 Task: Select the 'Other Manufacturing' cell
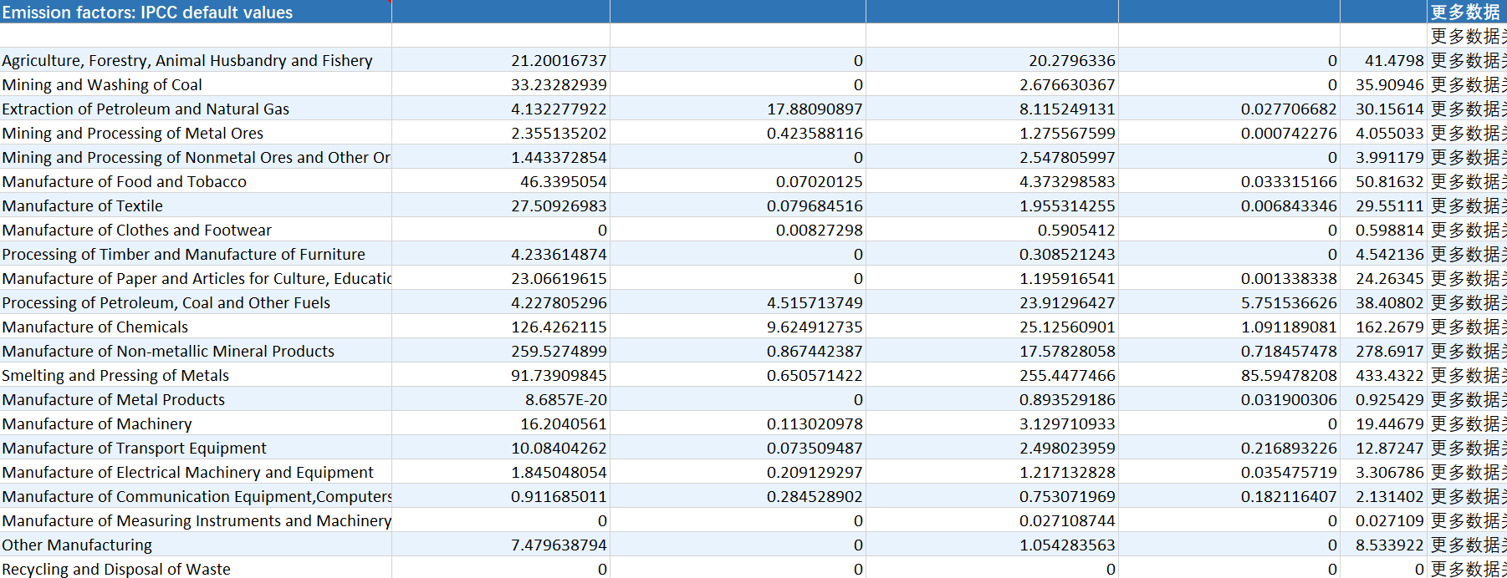click(x=196, y=545)
